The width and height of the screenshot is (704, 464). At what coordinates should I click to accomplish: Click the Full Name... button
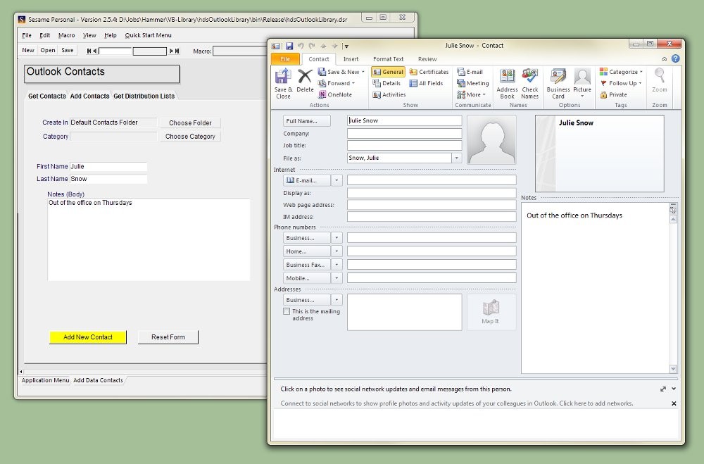pos(307,121)
